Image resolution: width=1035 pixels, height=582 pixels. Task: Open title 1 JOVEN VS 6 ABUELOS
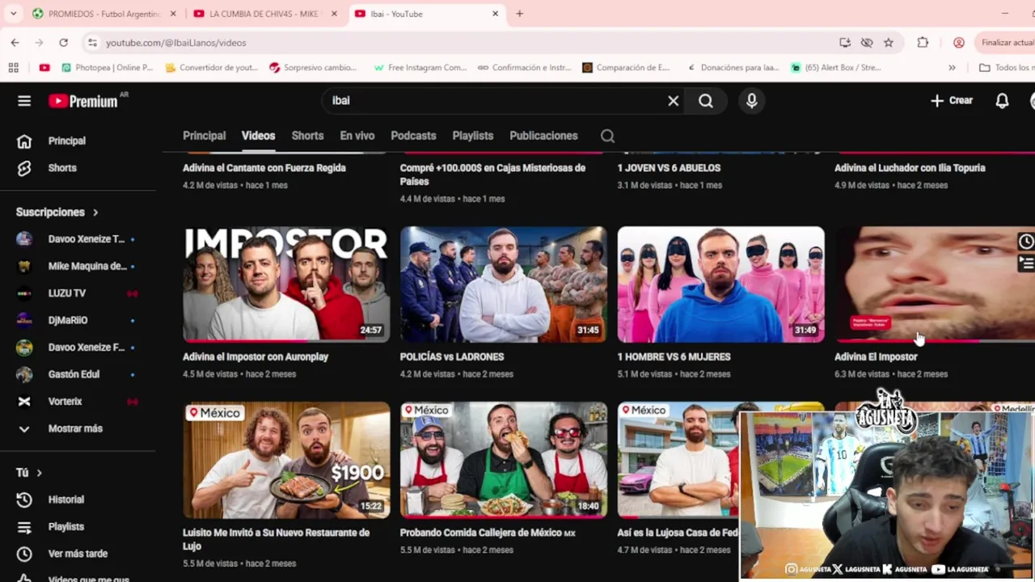coord(669,168)
